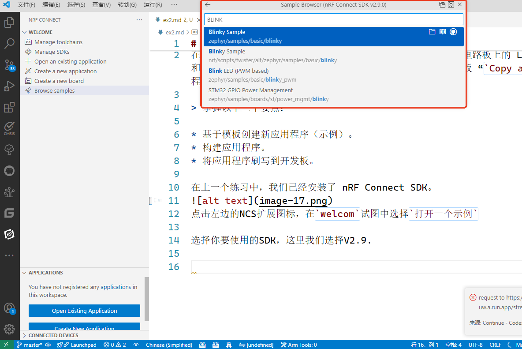The height and width of the screenshot is (349, 522).
Task: Click master branch in status bar
Action: (30, 345)
